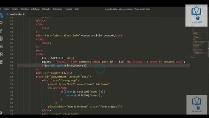Open the Extensions view in the activity bar
This screenshot has width=209, height=118.
(x=1, y=47)
